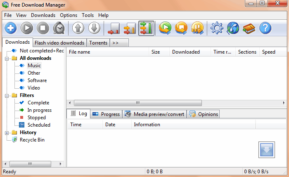The width and height of the screenshot is (289, 177).
Task: Open the Progress tab
Action: point(107,114)
